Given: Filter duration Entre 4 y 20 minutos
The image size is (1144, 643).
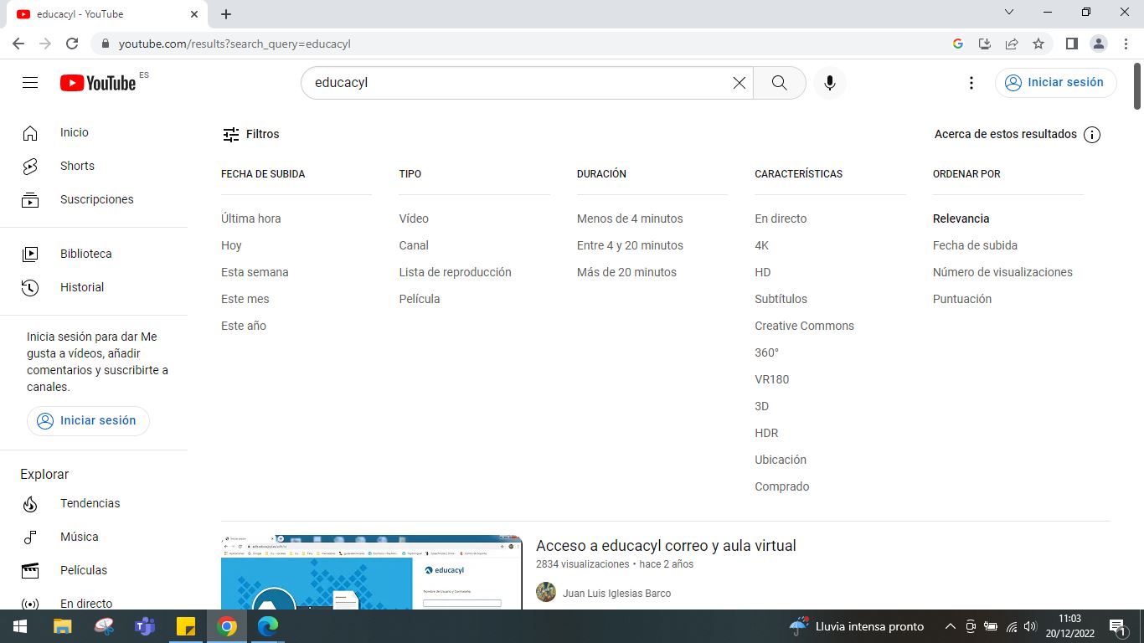Looking at the screenshot, I should click(630, 245).
